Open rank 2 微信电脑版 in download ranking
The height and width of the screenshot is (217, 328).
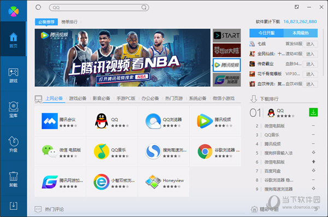[274, 126]
